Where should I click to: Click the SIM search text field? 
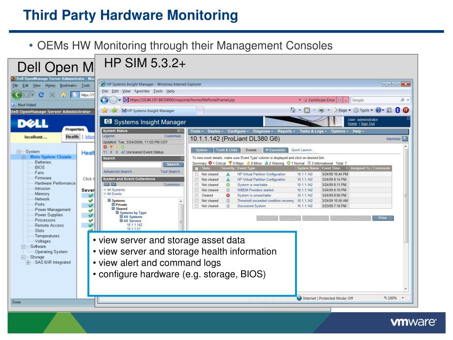click(132, 165)
